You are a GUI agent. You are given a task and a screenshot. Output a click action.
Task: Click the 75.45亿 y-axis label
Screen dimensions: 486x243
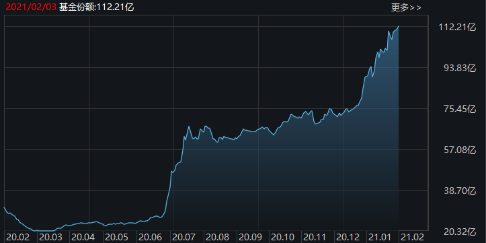[460, 109]
